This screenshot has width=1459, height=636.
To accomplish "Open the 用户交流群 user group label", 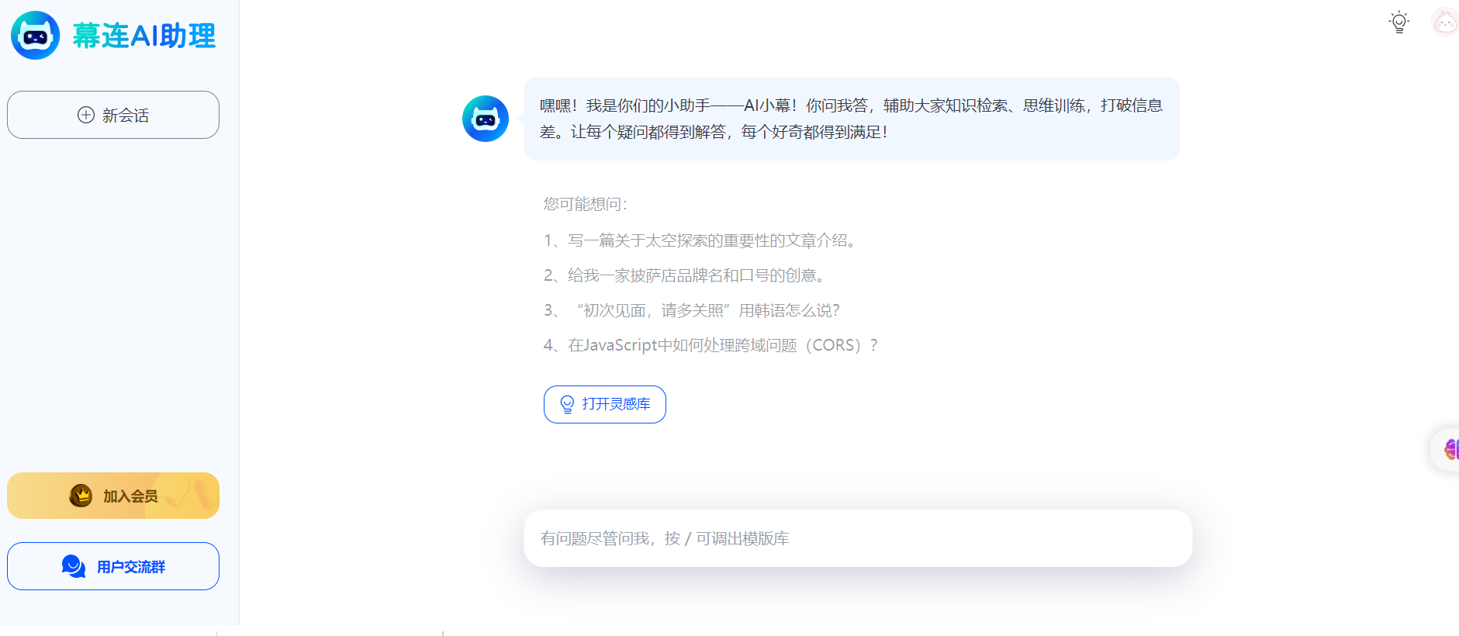I will pos(131,567).
